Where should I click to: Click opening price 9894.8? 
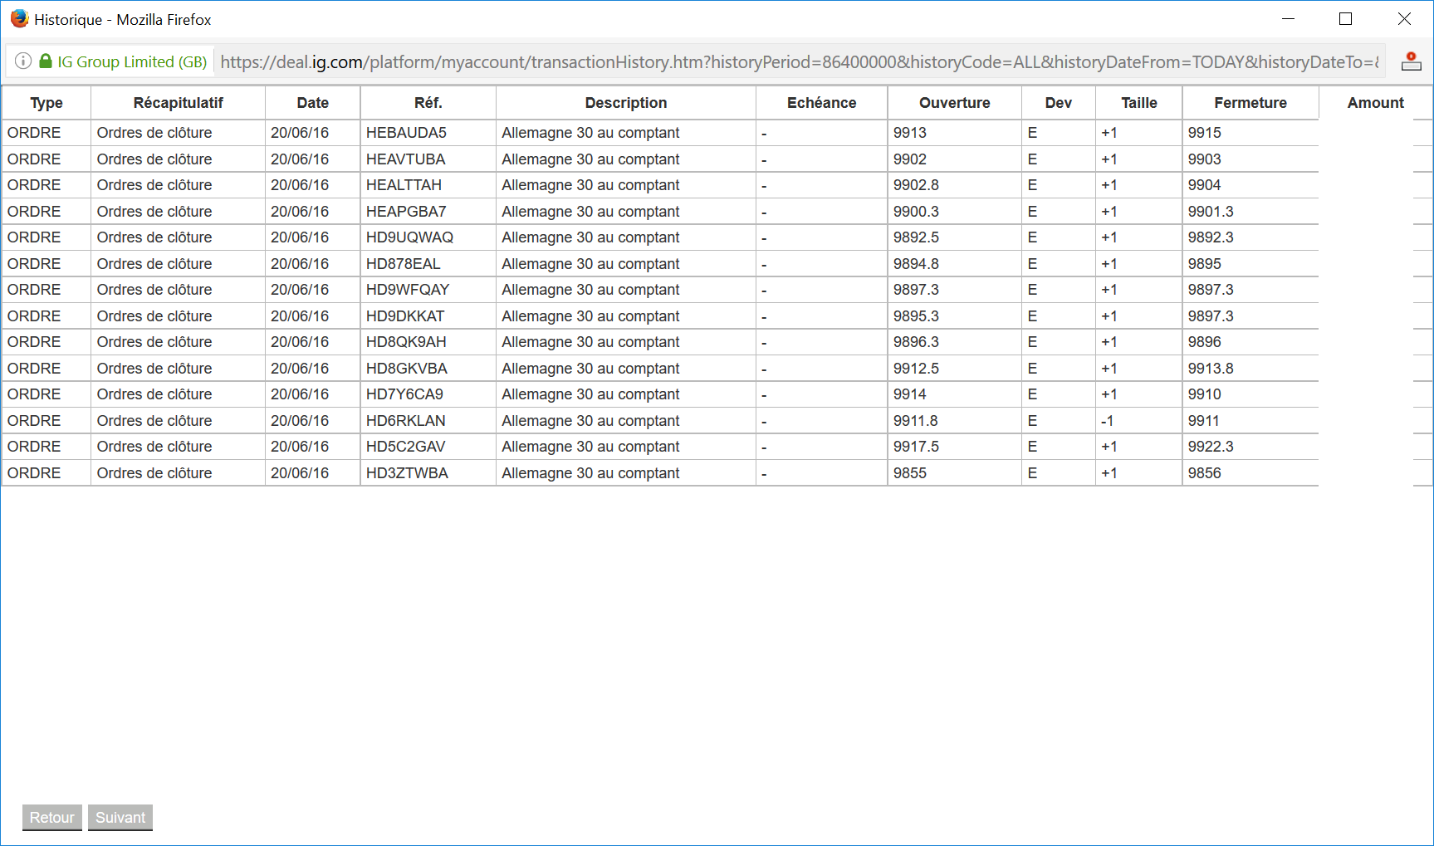pos(917,264)
